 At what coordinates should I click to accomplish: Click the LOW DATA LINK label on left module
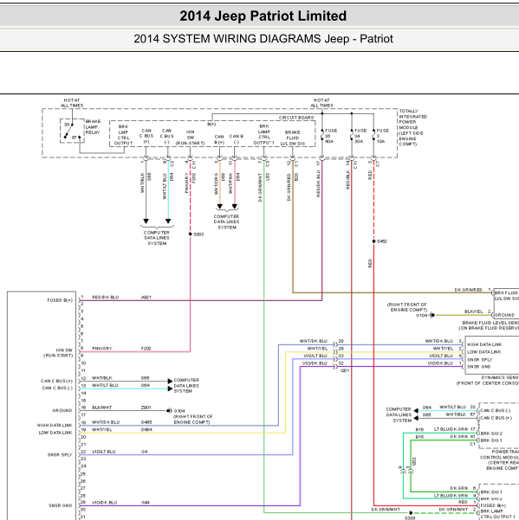[x=55, y=433]
